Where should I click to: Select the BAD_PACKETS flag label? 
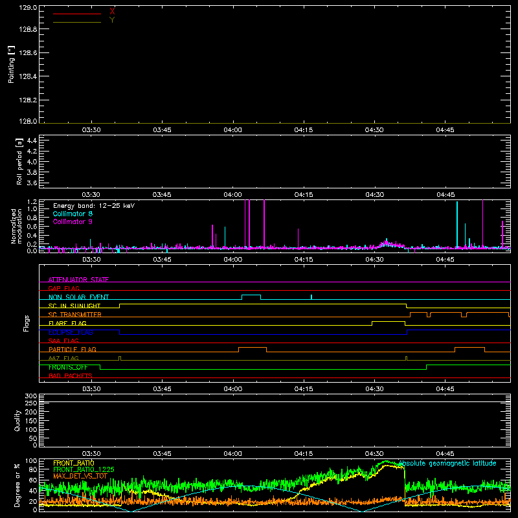click(x=71, y=376)
